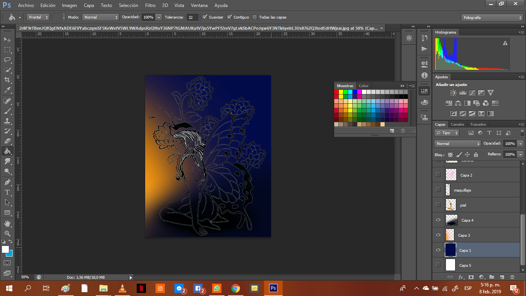Show the piel layer

click(x=438, y=205)
